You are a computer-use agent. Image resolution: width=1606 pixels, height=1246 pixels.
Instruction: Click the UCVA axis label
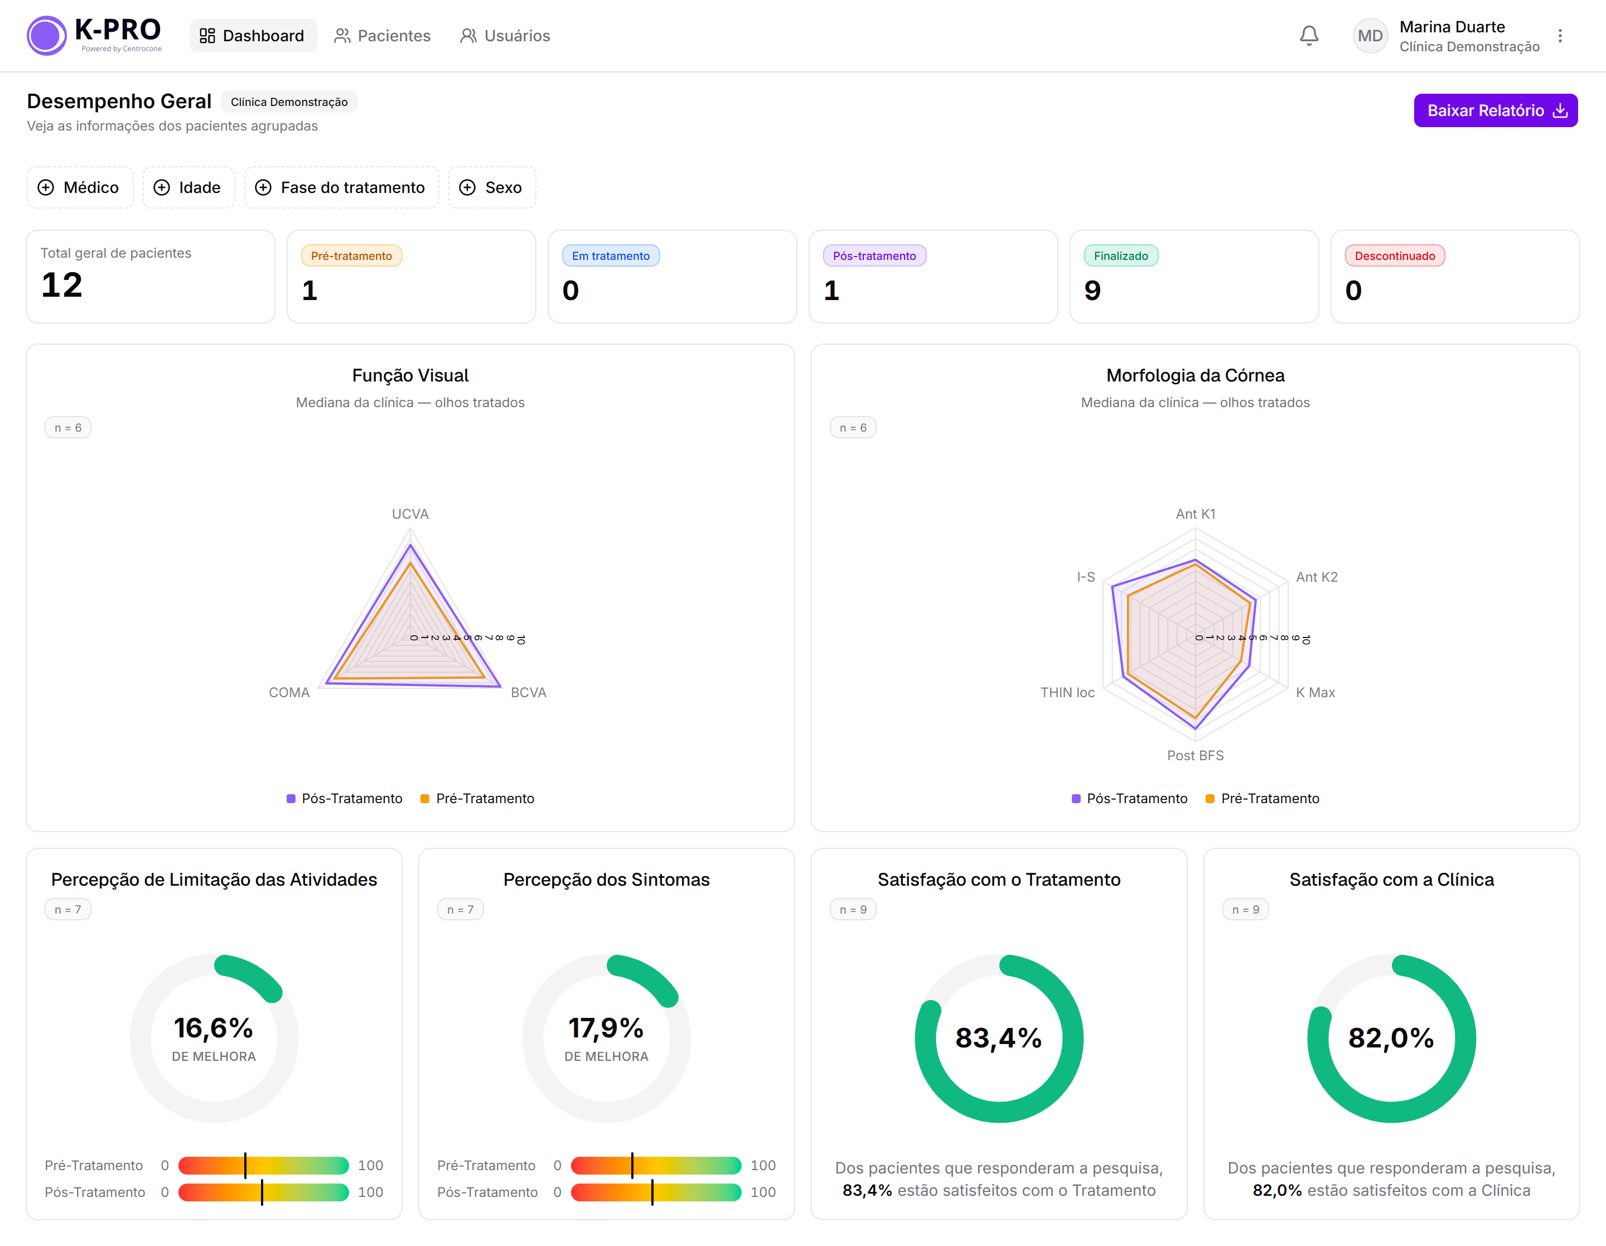[410, 514]
